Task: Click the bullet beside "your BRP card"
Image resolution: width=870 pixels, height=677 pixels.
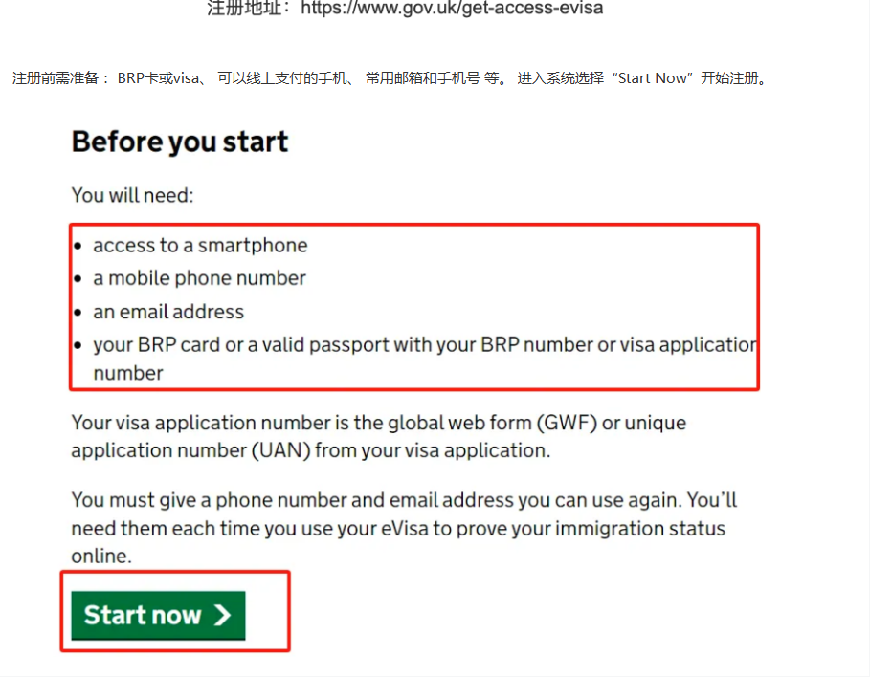Action: [x=78, y=346]
